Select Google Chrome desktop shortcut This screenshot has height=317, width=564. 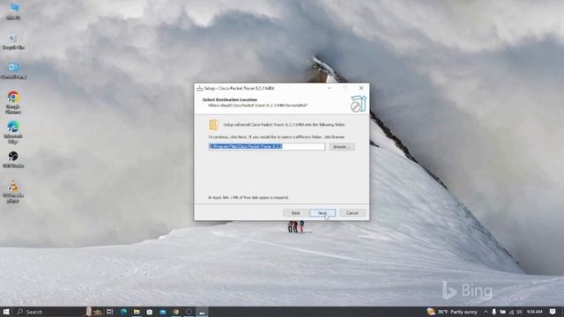pyautogui.click(x=13, y=102)
